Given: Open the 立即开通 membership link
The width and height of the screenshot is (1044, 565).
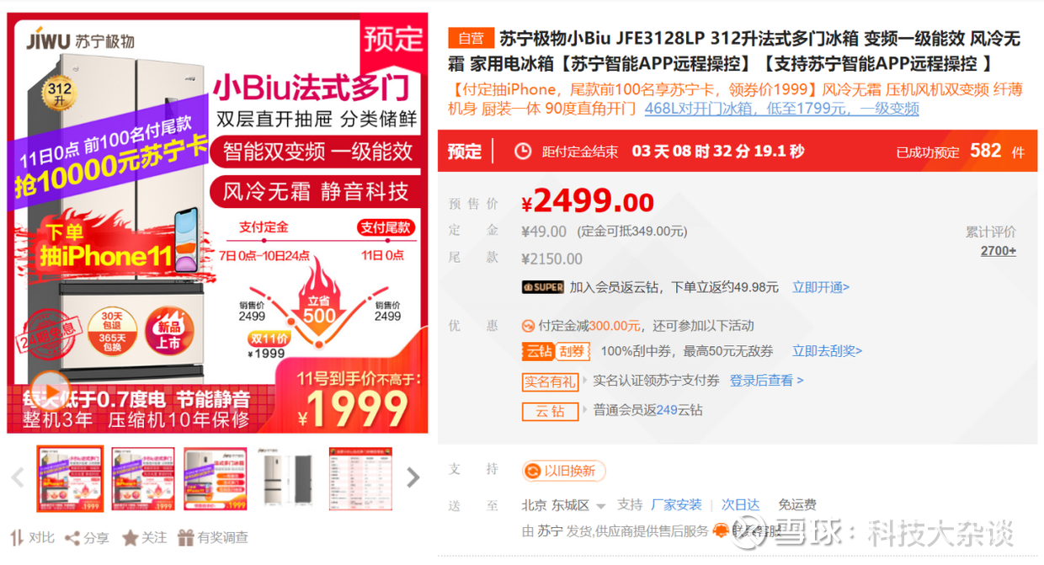Looking at the screenshot, I should pos(821,287).
